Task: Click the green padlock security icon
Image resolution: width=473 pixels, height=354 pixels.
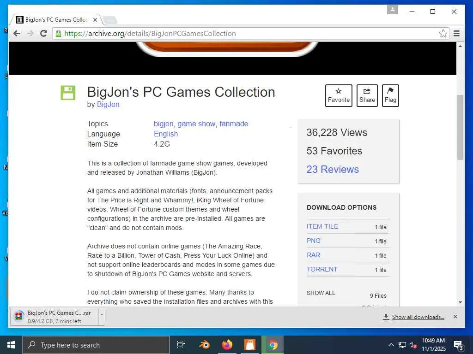Action: pyautogui.click(x=58, y=33)
